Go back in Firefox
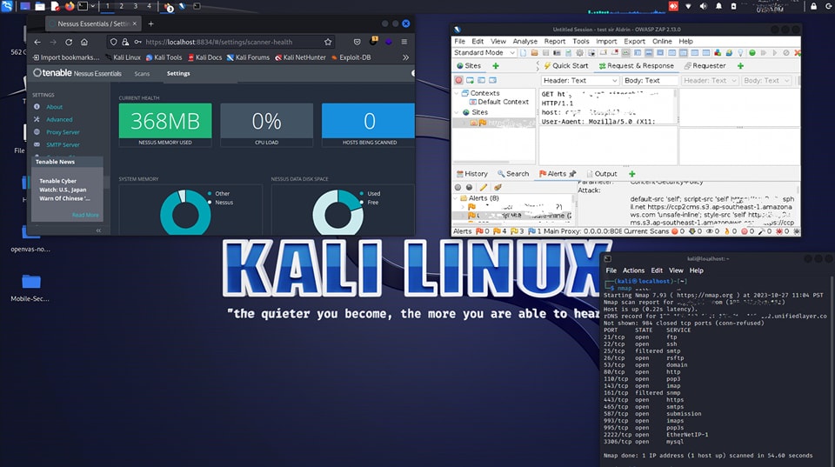This screenshot has width=835, height=467. coord(37,42)
